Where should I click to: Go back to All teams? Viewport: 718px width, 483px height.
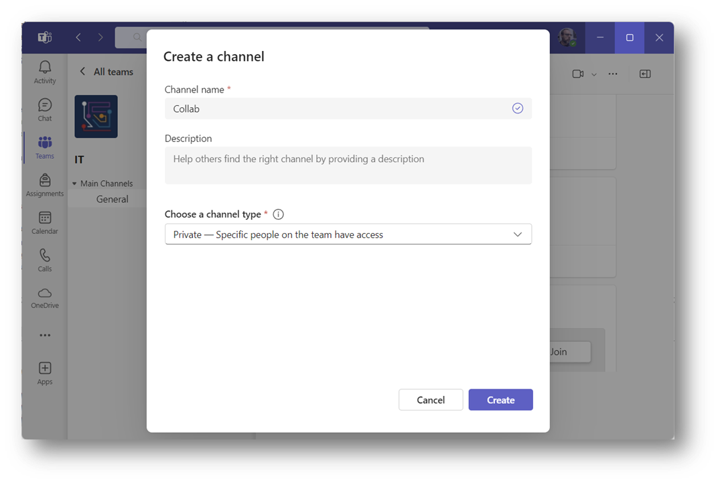pos(106,72)
